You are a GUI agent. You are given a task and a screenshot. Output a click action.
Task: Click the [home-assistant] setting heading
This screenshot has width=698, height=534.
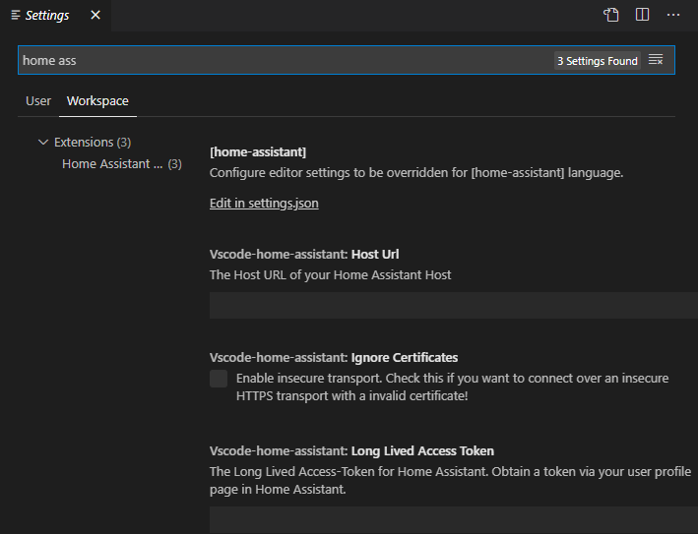258,152
